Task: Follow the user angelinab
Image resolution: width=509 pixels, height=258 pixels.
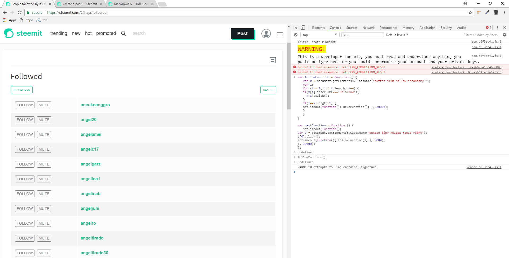Action: [25, 194]
